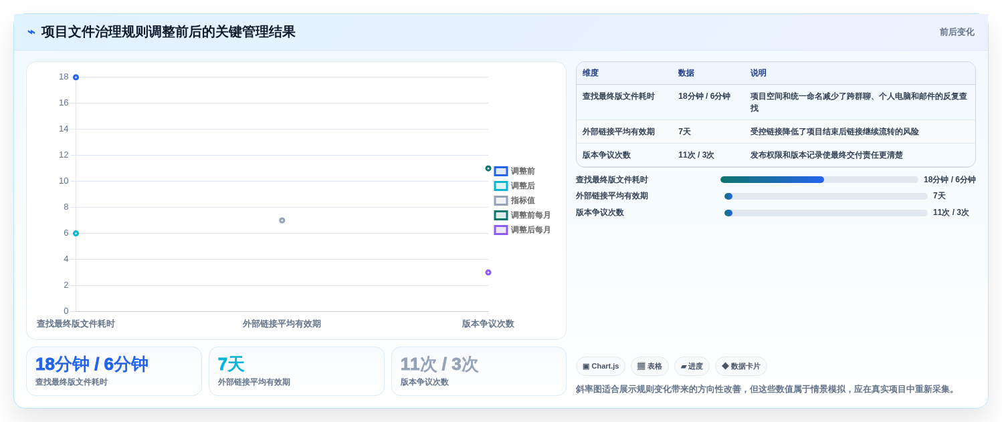Viewport: 1002px width, 422px height.
Task: Click the 查找最终版文件耗时 progress bar
Action: click(x=819, y=180)
